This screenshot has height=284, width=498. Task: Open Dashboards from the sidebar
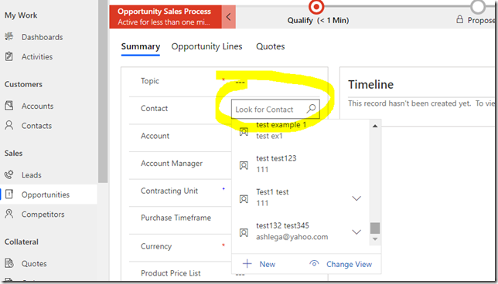pos(42,37)
